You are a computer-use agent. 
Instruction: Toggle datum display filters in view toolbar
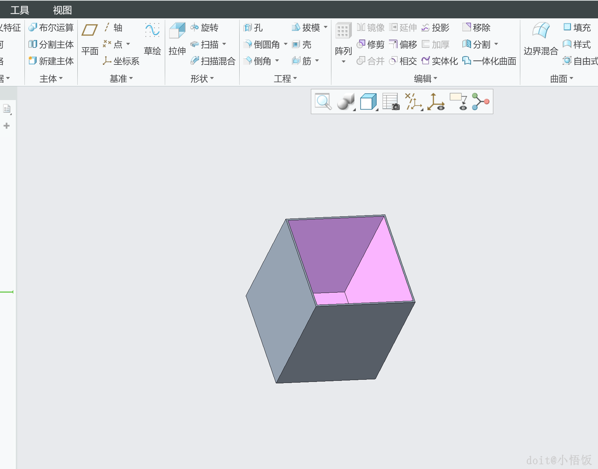coord(413,102)
